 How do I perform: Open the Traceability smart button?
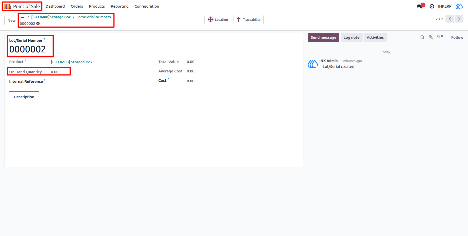(x=249, y=19)
